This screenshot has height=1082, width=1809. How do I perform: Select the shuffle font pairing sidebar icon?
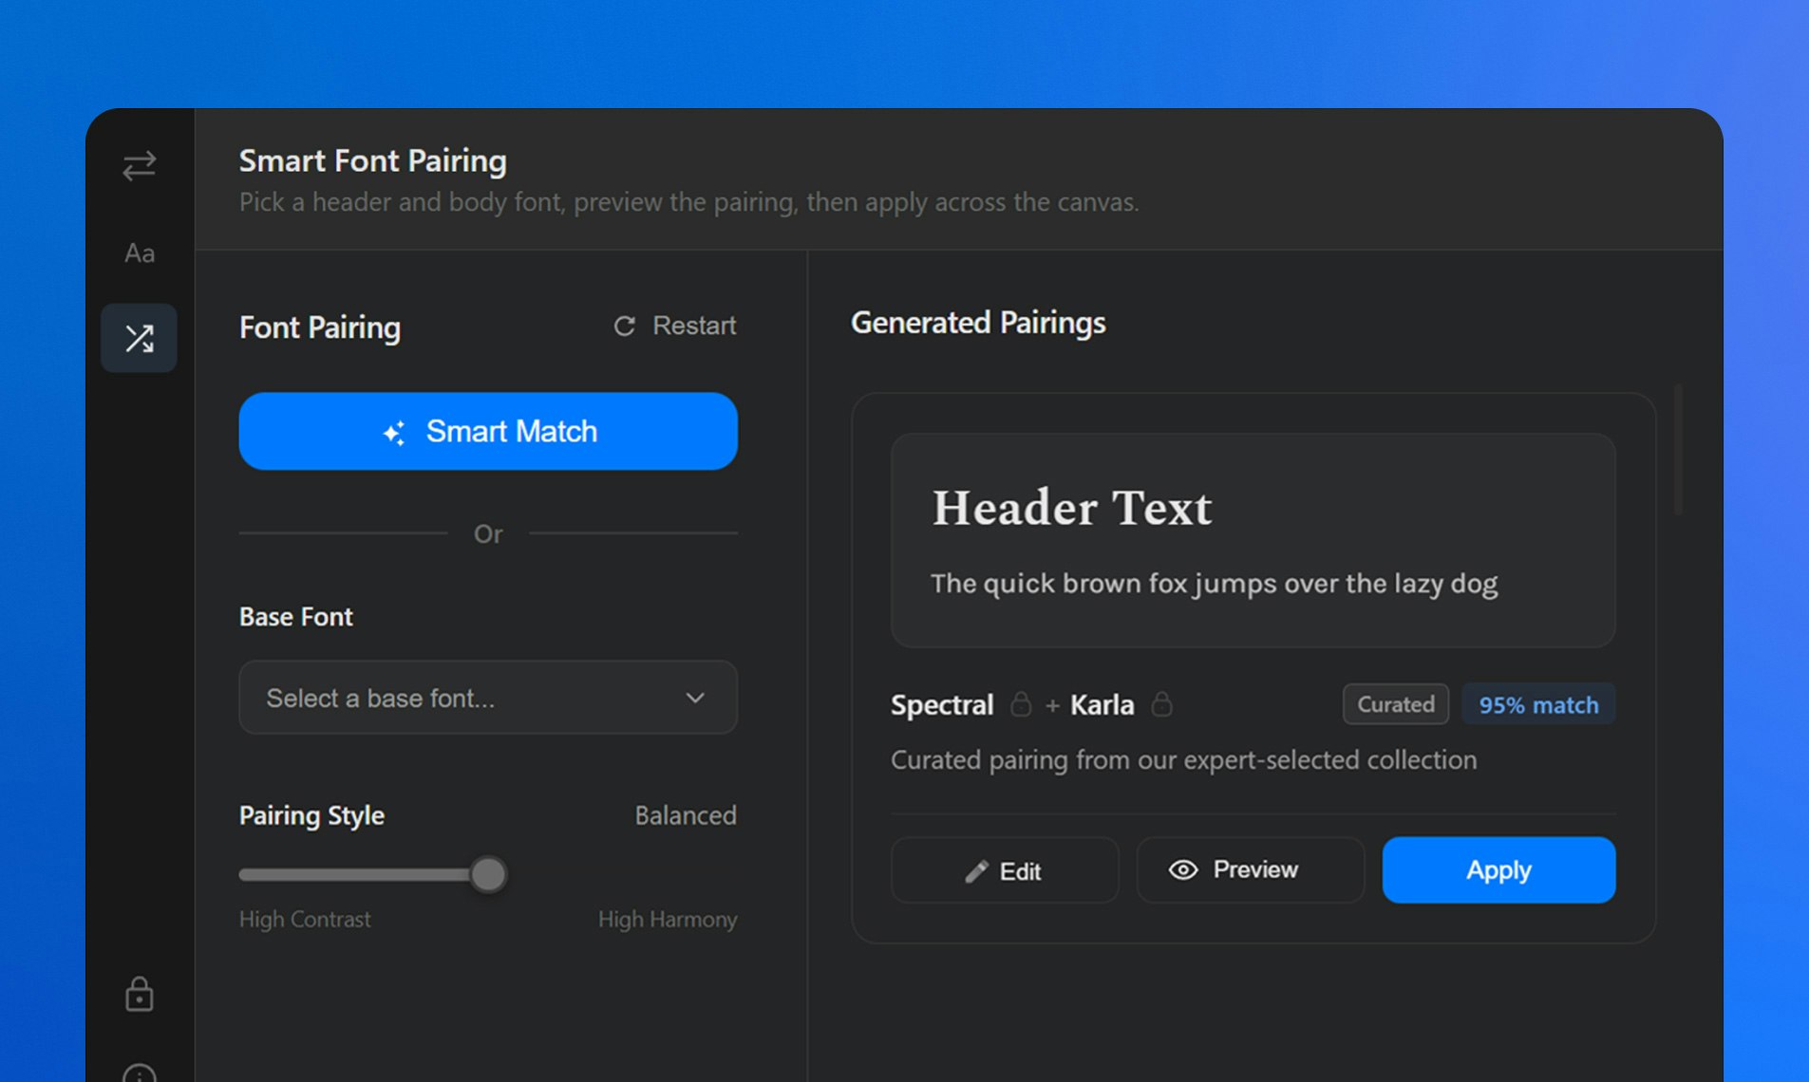tap(140, 338)
